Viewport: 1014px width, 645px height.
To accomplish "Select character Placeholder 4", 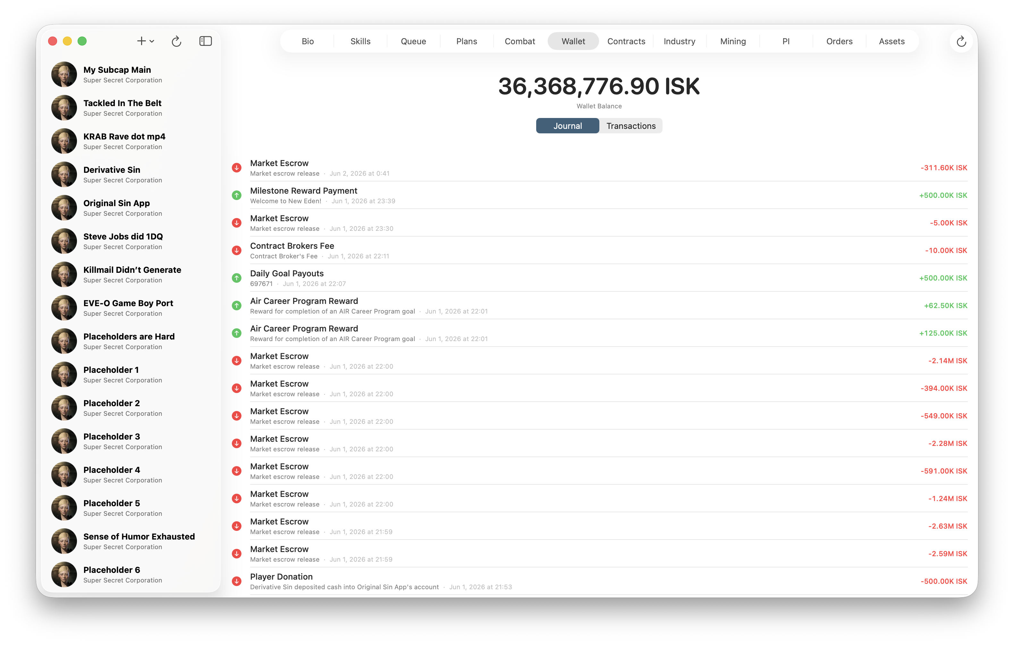I will tap(131, 474).
